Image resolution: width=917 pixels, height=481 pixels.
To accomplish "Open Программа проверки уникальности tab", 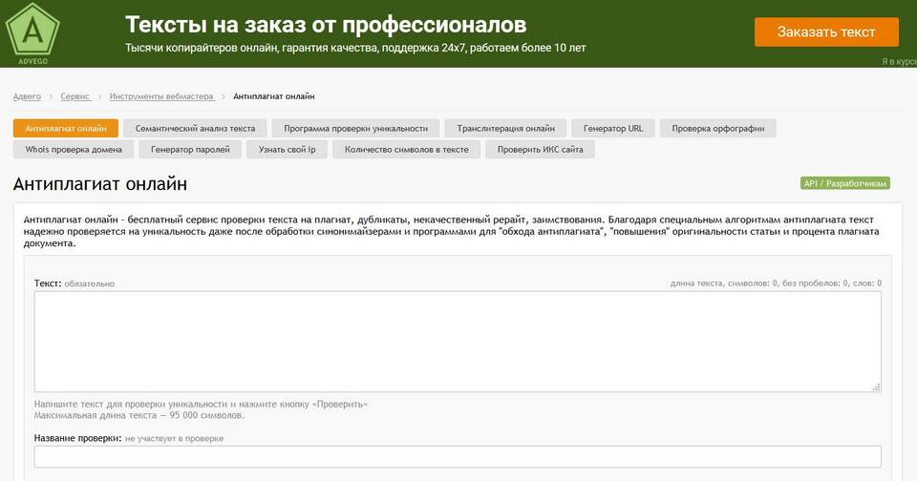I will (x=355, y=128).
